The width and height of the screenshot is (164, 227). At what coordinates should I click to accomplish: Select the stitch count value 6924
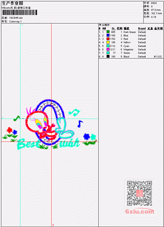tap(154, 3)
